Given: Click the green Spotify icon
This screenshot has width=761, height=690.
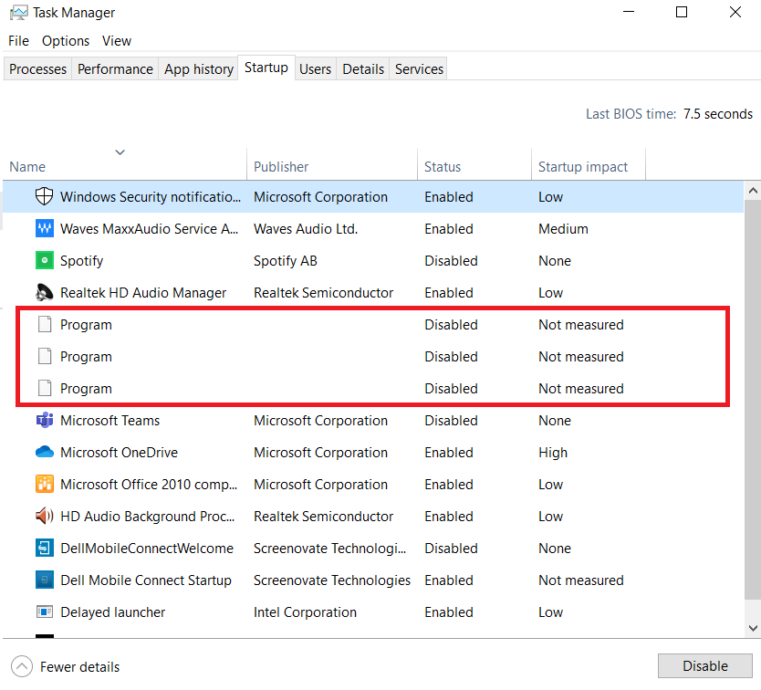Looking at the screenshot, I should [44, 260].
